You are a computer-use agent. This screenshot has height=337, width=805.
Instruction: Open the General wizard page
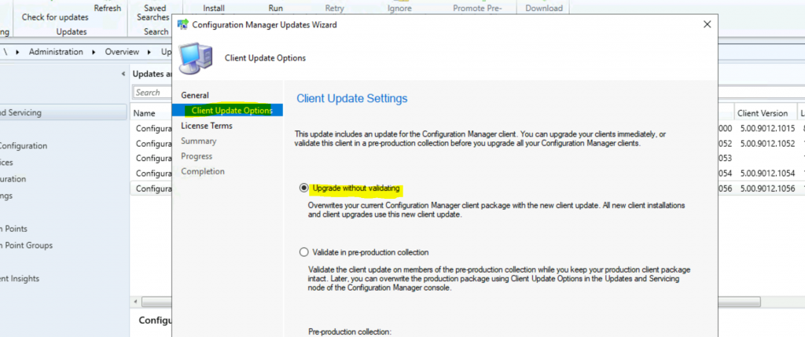[x=195, y=95]
